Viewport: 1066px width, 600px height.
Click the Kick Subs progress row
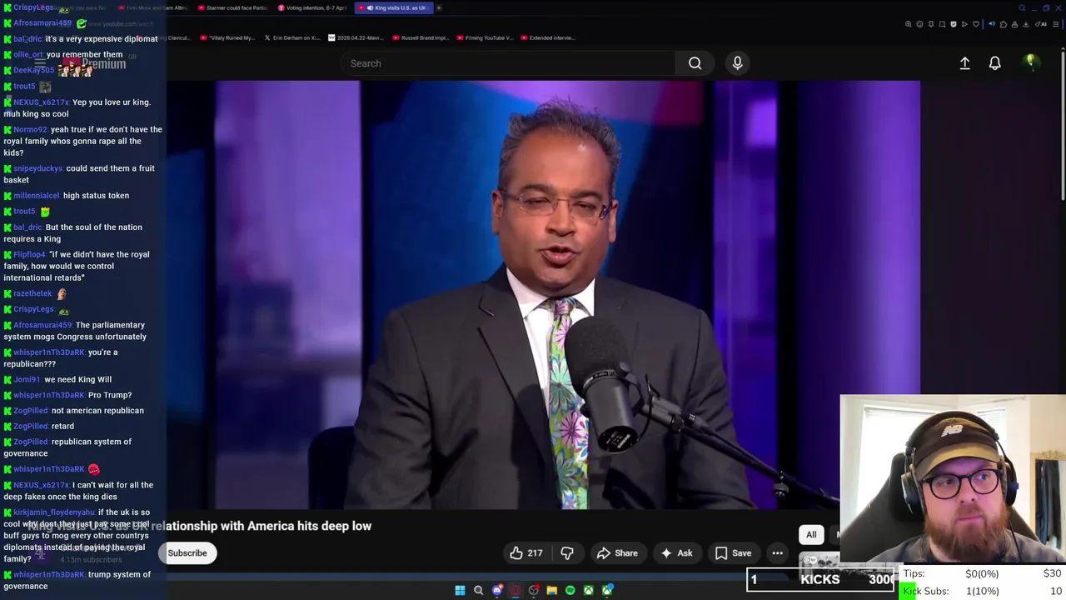coord(982,591)
